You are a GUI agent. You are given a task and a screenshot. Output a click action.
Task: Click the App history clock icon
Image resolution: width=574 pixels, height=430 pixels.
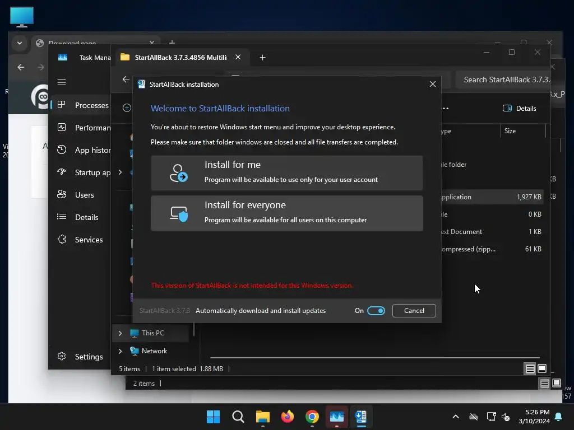tap(62, 149)
